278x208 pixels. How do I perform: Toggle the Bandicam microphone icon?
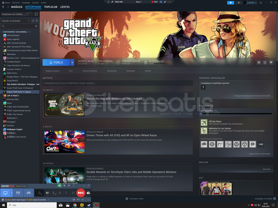(54, 193)
